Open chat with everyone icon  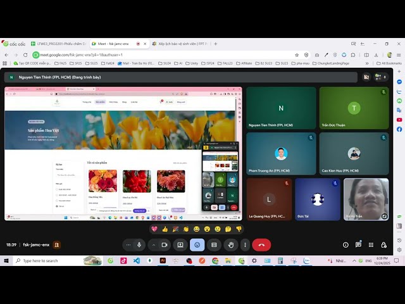coord(358,245)
